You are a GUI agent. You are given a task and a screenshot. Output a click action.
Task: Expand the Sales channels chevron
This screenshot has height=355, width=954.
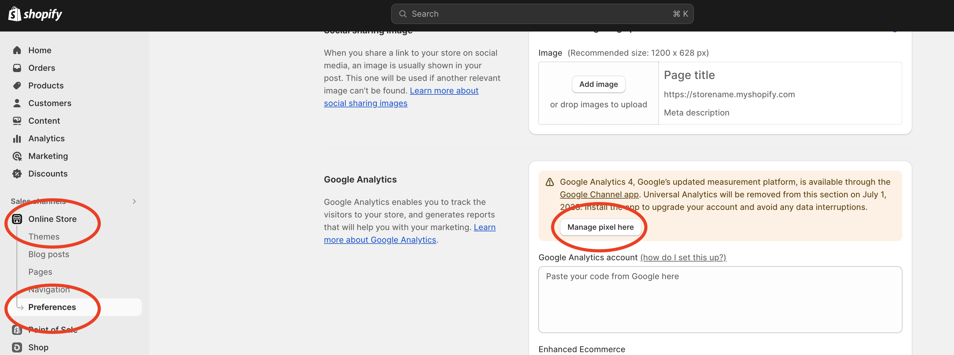pyautogui.click(x=134, y=201)
